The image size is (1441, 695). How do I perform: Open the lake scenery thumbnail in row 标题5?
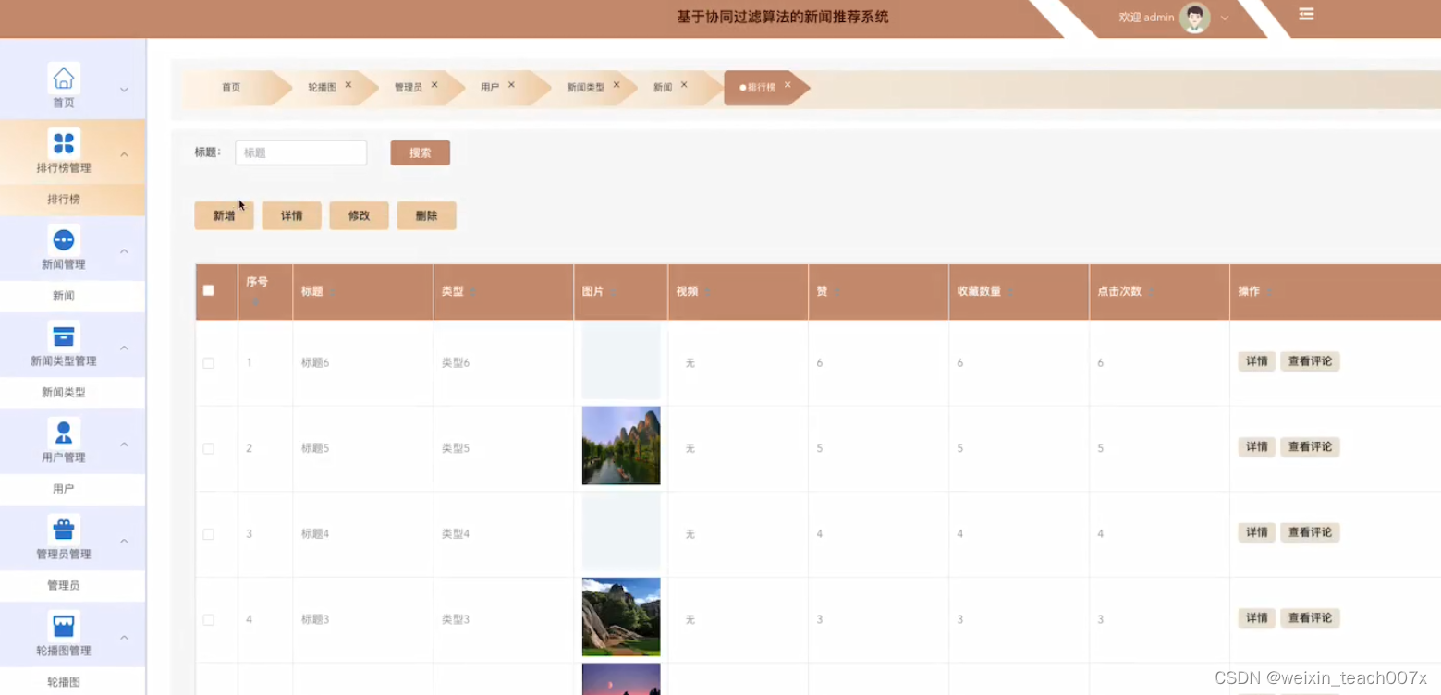tap(621, 445)
